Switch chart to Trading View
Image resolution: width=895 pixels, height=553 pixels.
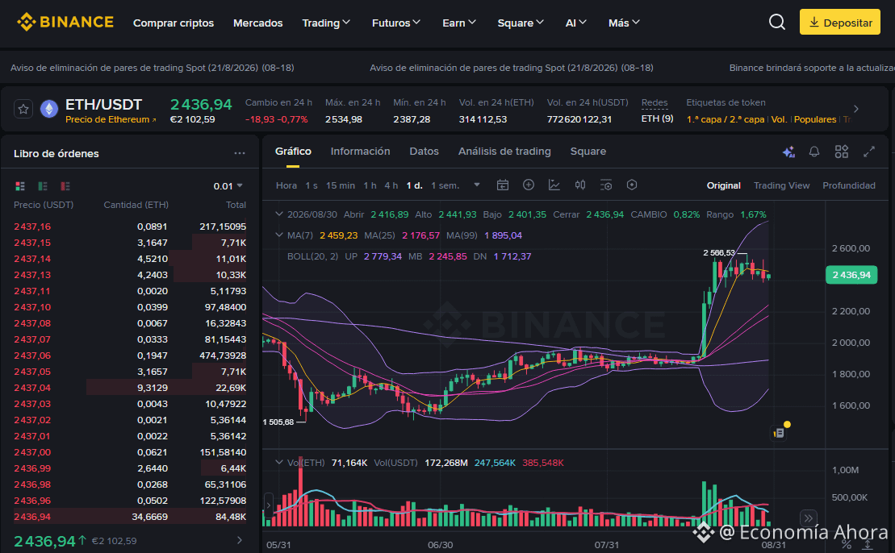point(781,185)
